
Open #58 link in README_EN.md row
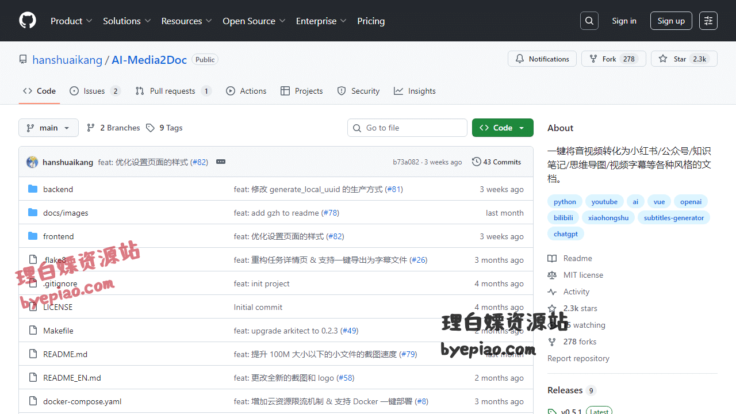(x=346, y=378)
